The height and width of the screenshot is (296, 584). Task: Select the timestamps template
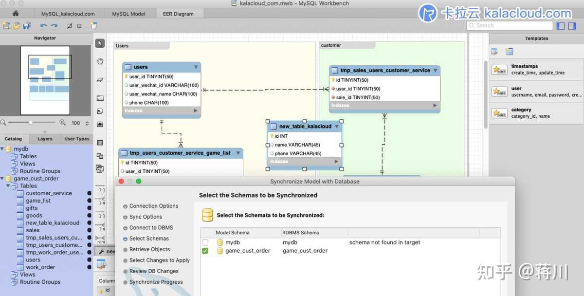(x=536, y=70)
